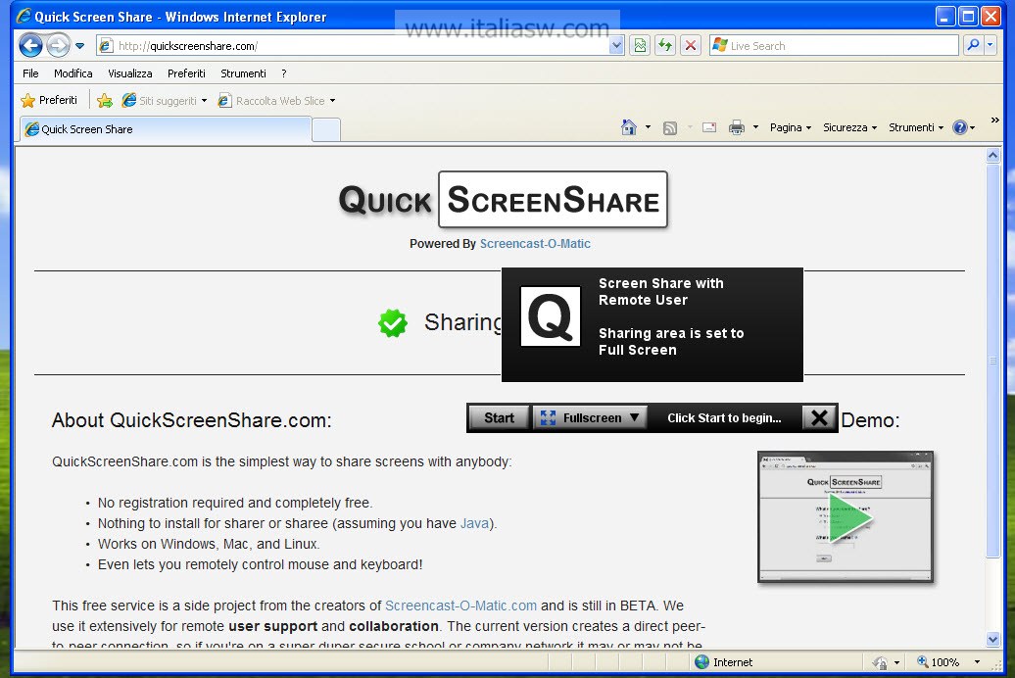The image size is (1015, 678).
Task: Go forward with the browser Forward arrow
Action: tap(58, 45)
